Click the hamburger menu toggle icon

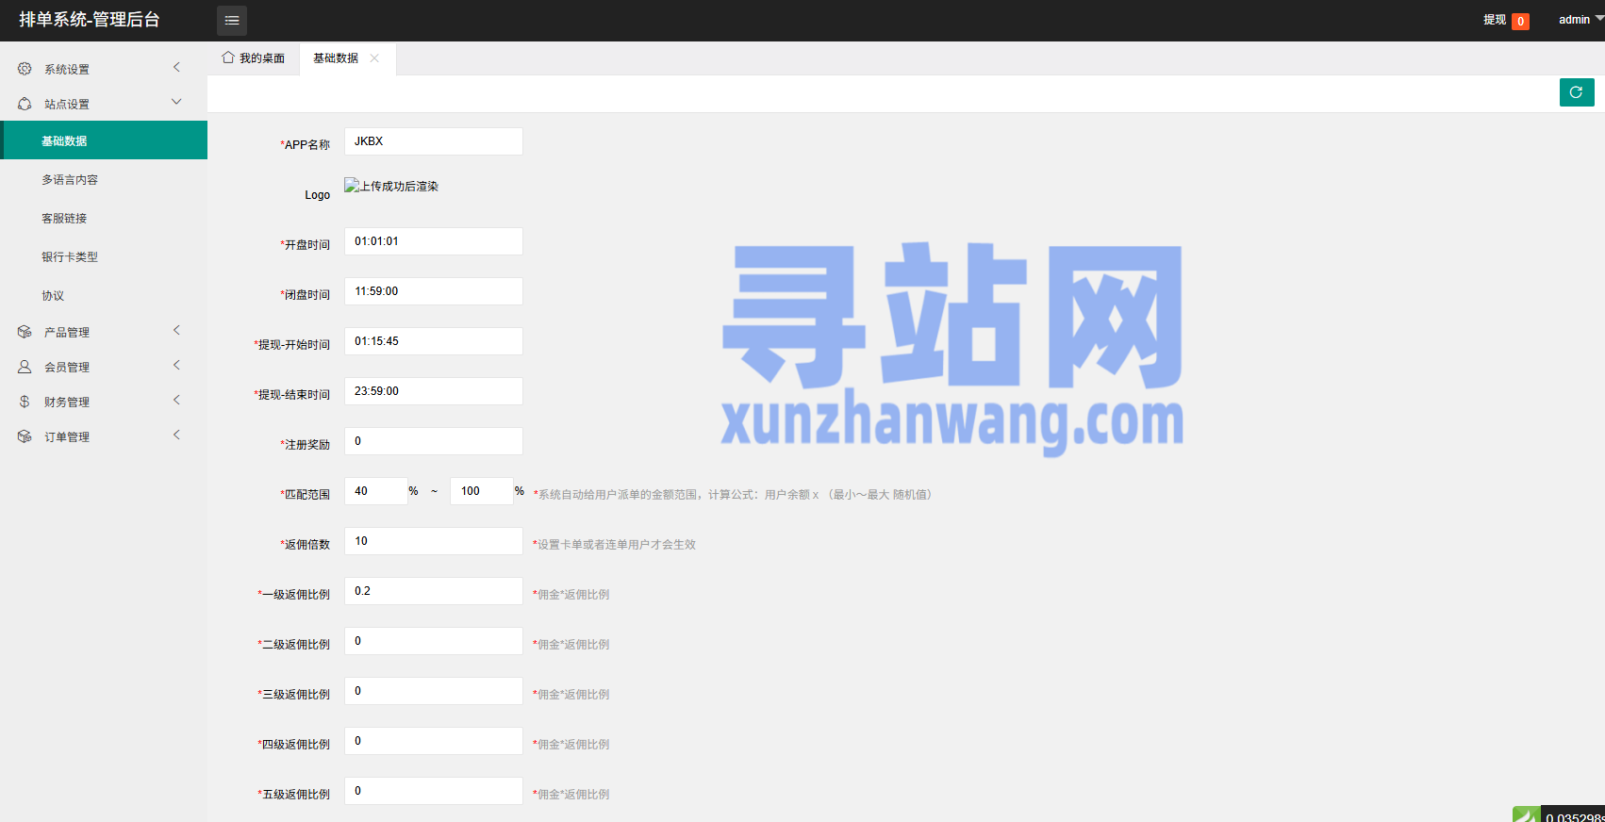point(232,20)
